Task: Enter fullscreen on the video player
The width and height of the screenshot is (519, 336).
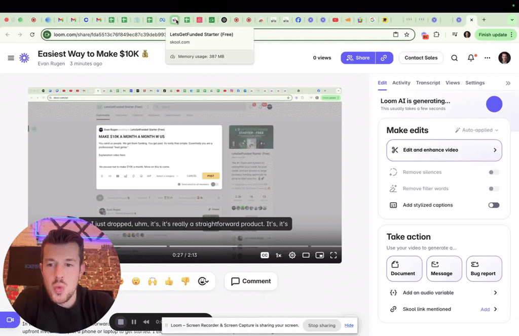Action: [333, 255]
